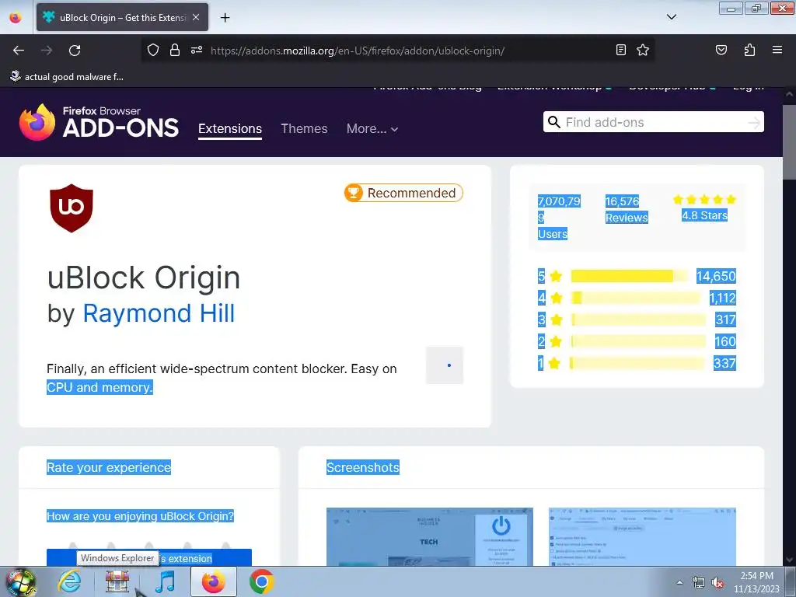Click the Recommended badge

click(403, 193)
